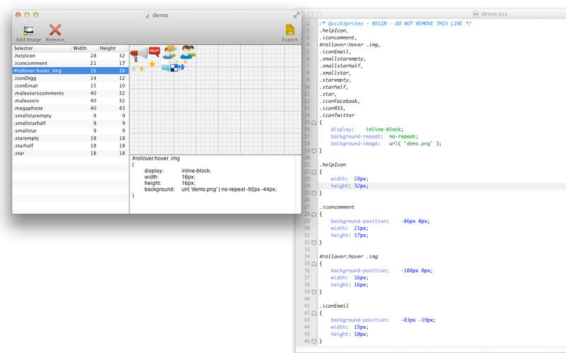The image size is (566, 353).
Task: Click the Export icon
Action: [x=289, y=30]
